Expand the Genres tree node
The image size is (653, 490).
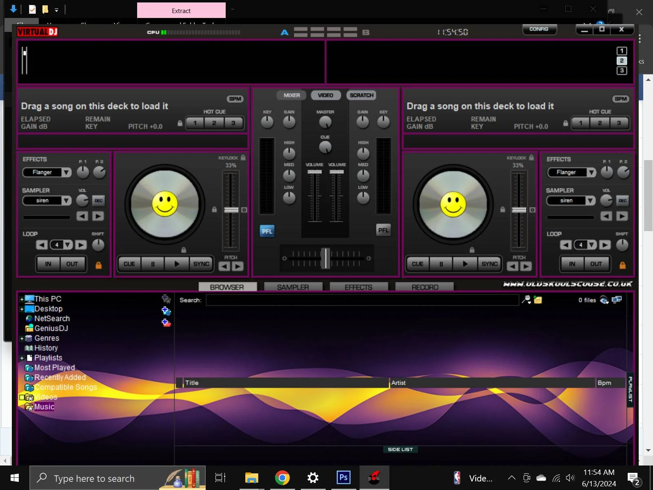(22, 339)
